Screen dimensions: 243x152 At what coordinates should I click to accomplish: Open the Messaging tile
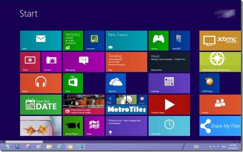(84, 62)
